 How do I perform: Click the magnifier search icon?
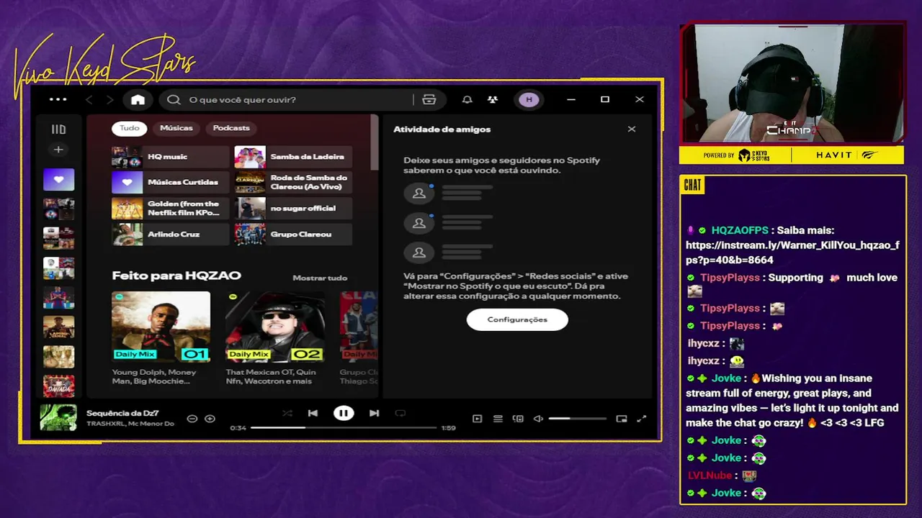tap(174, 100)
